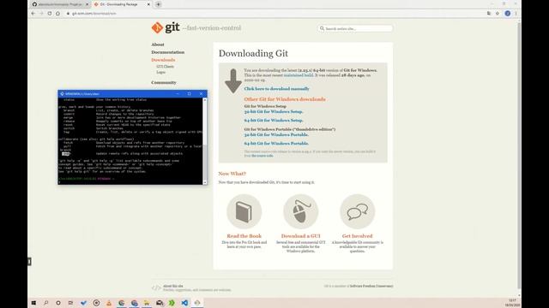Viewport: 549px width, 308px height.
Task: Reload the current page
Action: point(50,14)
